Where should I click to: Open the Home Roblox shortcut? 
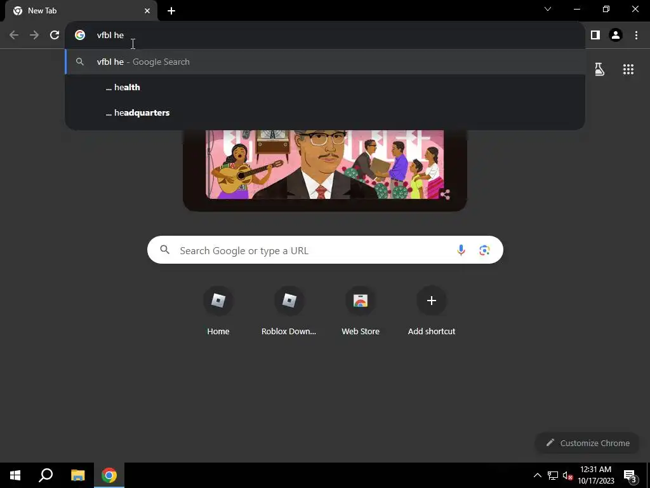coord(218,310)
